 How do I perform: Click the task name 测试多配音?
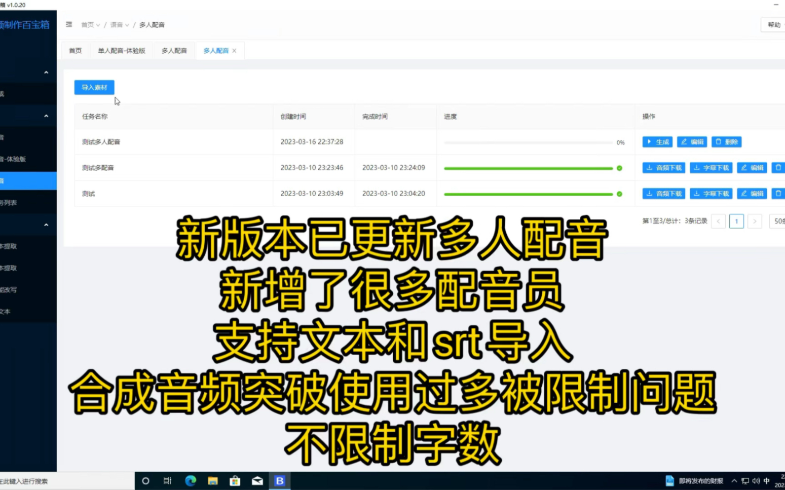tap(98, 168)
